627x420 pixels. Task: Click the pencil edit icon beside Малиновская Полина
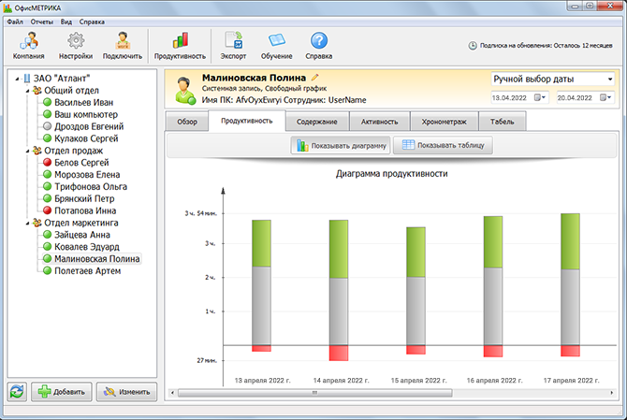pyautogui.click(x=315, y=78)
